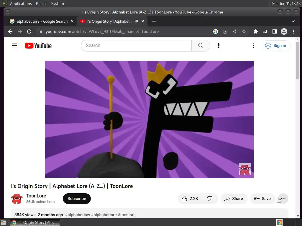Click the #alphabetlore hashtag
This screenshot has height=226, width=302.
point(104,215)
